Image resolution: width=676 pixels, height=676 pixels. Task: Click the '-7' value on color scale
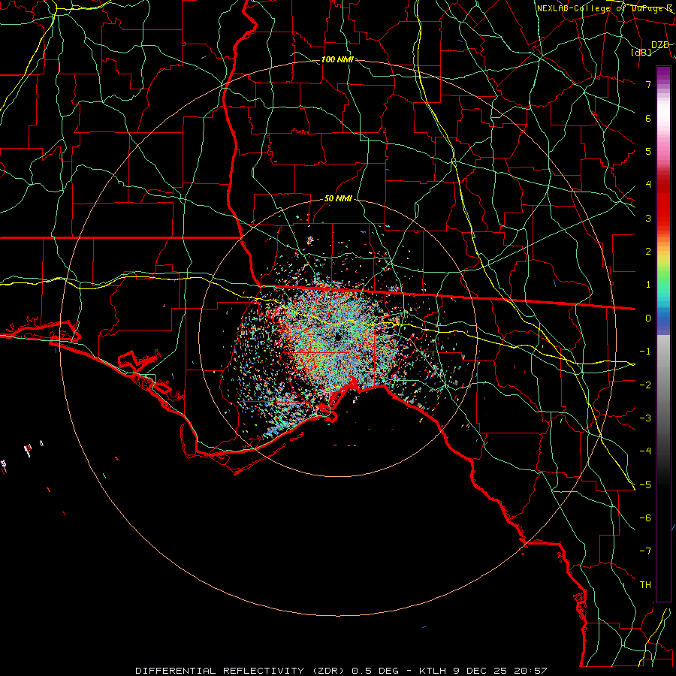pyautogui.click(x=645, y=551)
